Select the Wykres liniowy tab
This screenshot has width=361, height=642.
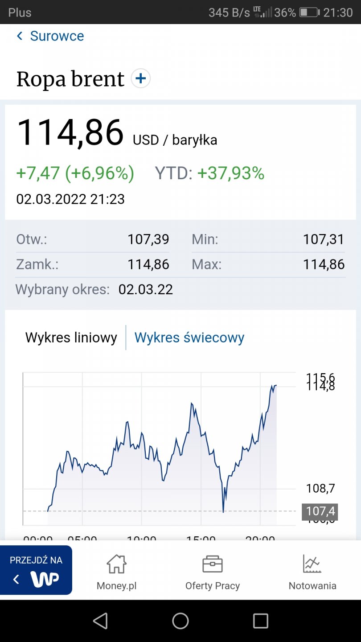(x=71, y=337)
